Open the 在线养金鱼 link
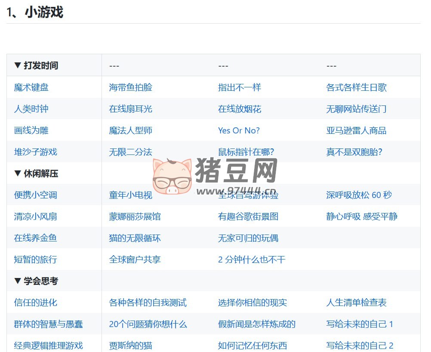 click(35, 238)
